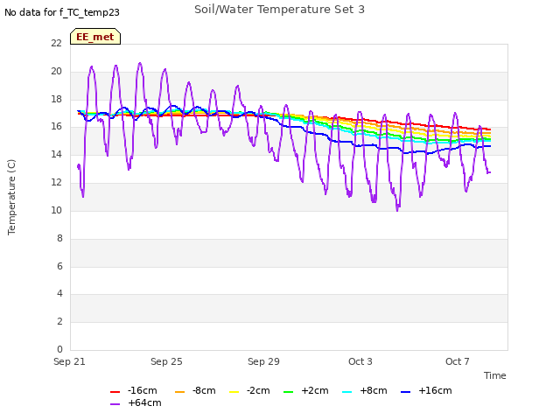
Task: Toggle the -2cm legend entry
Action: [249, 391]
